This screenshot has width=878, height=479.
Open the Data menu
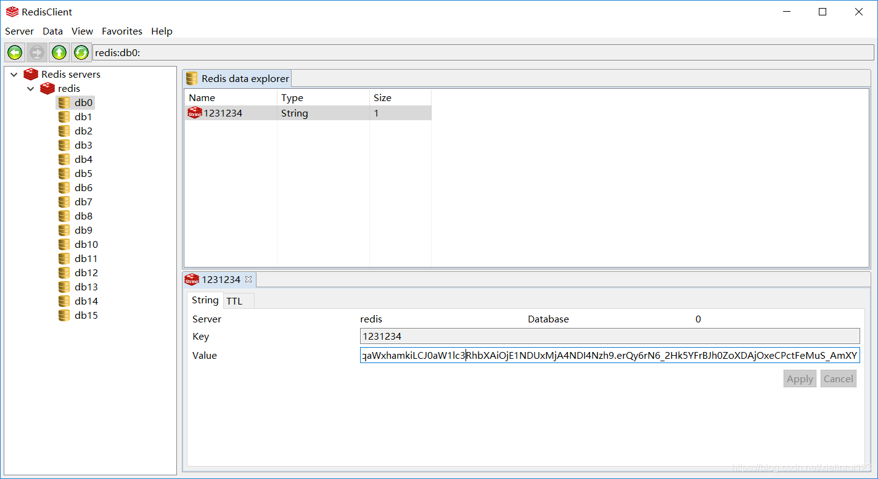click(x=53, y=31)
